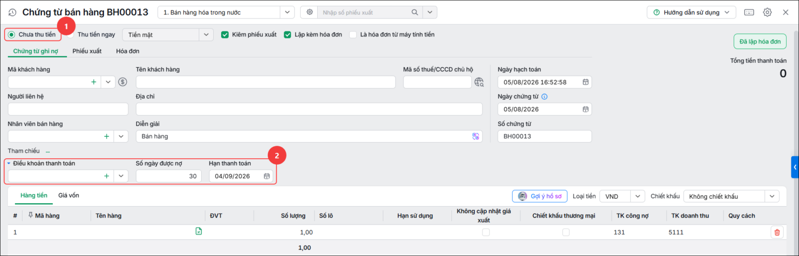Click the search magnifier in Nhập số phiếu xuất
This screenshot has width=799, height=256.
[x=415, y=12]
